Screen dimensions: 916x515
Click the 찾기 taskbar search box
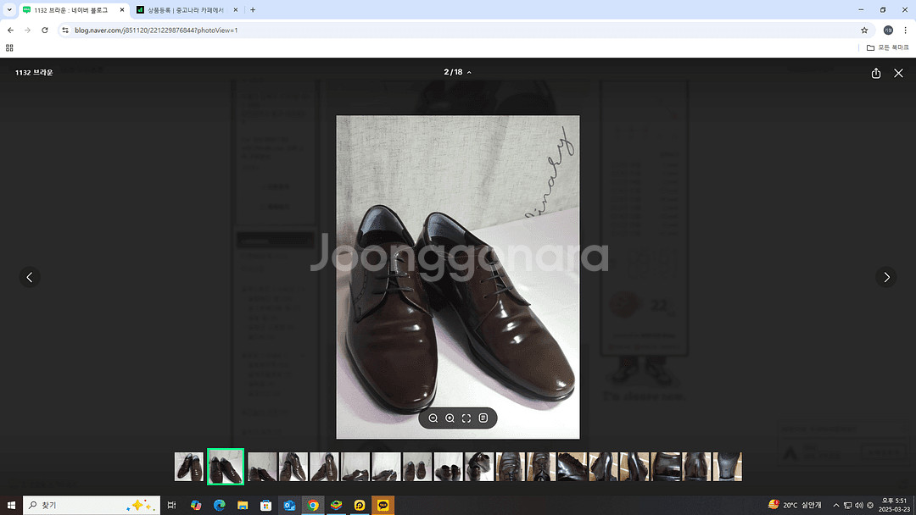(x=91, y=505)
